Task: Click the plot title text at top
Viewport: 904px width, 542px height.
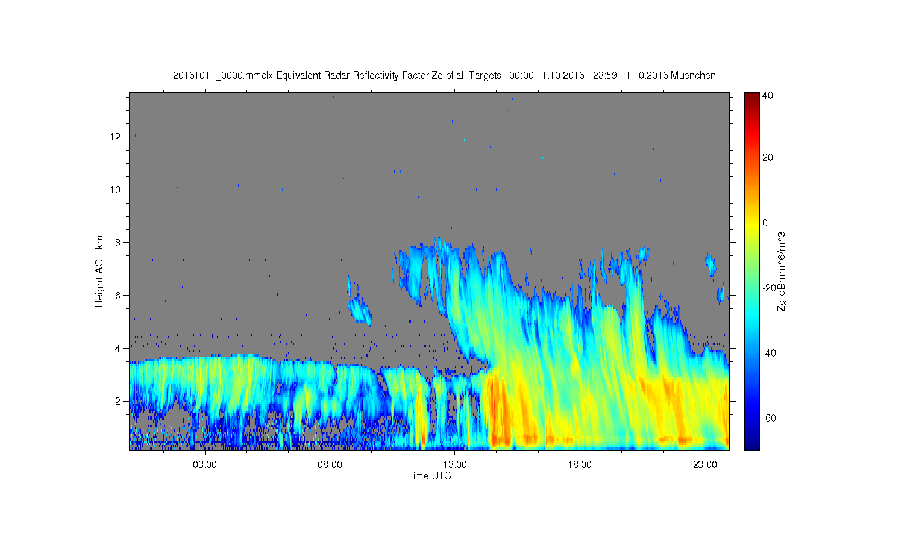Action: click(x=444, y=76)
